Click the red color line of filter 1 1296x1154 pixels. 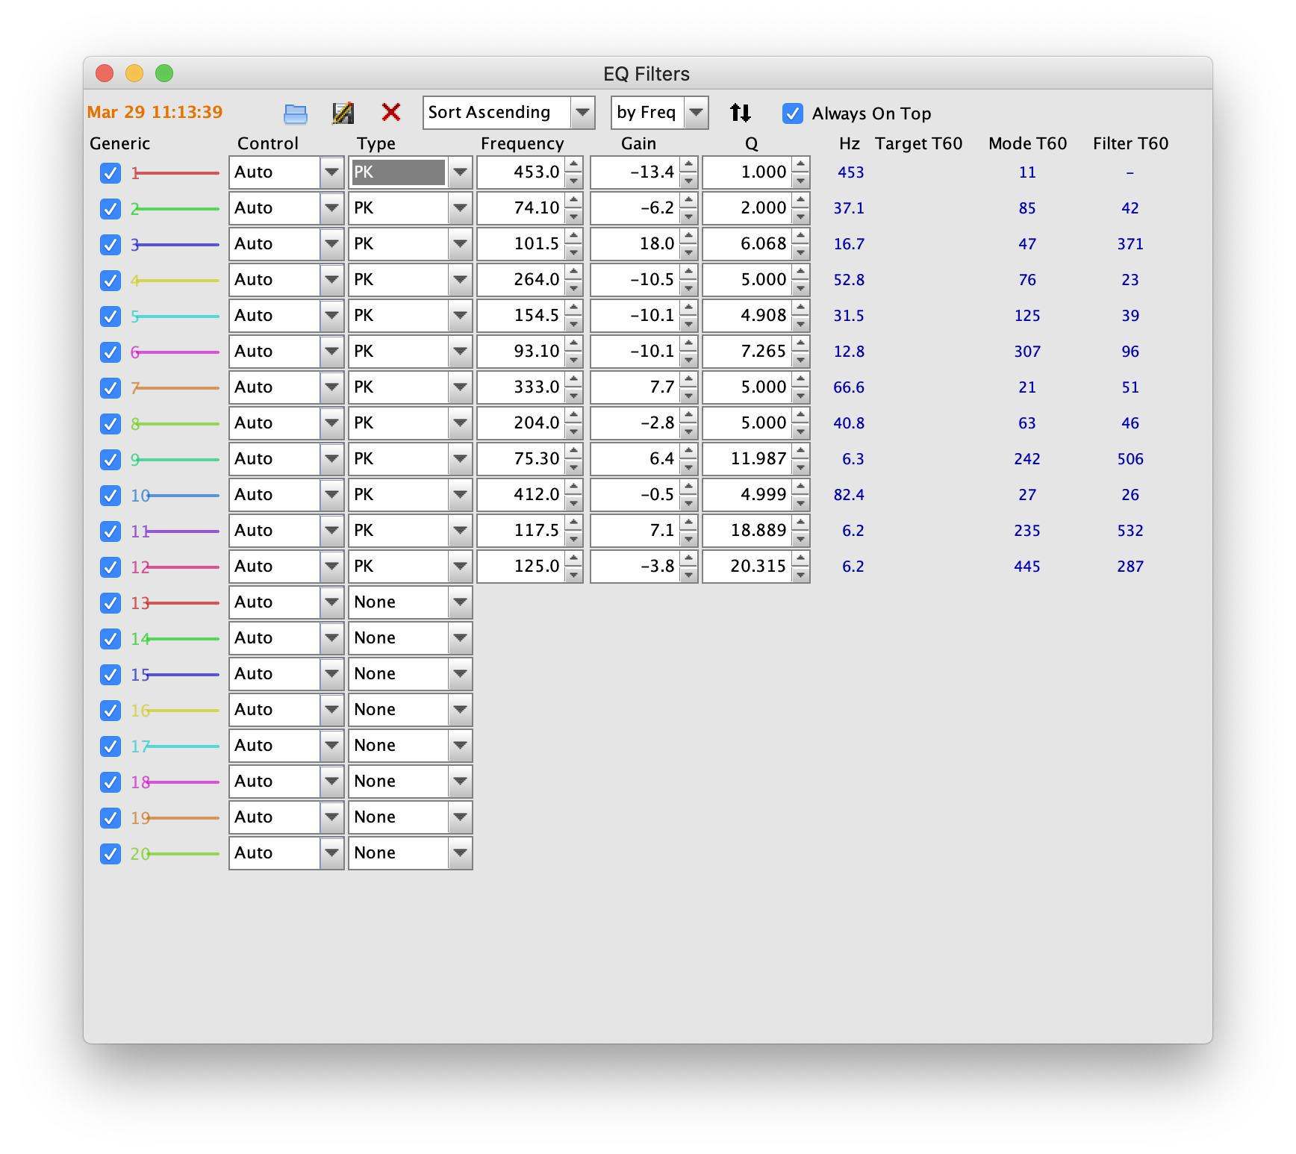178,173
